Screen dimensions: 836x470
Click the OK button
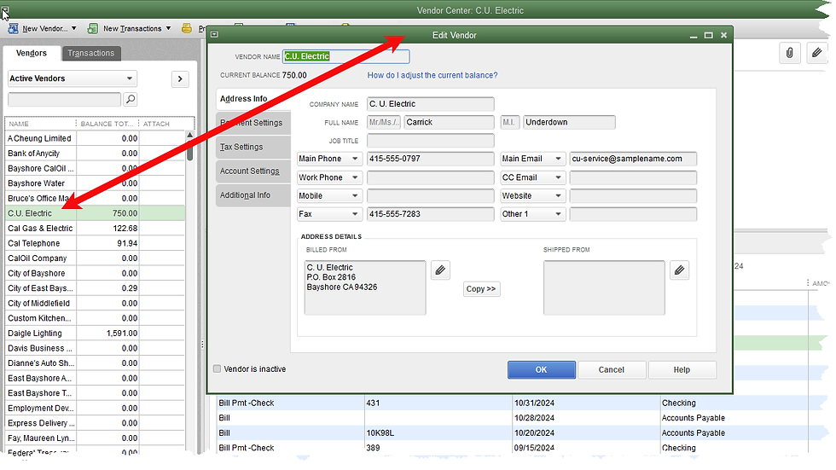(541, 370)
